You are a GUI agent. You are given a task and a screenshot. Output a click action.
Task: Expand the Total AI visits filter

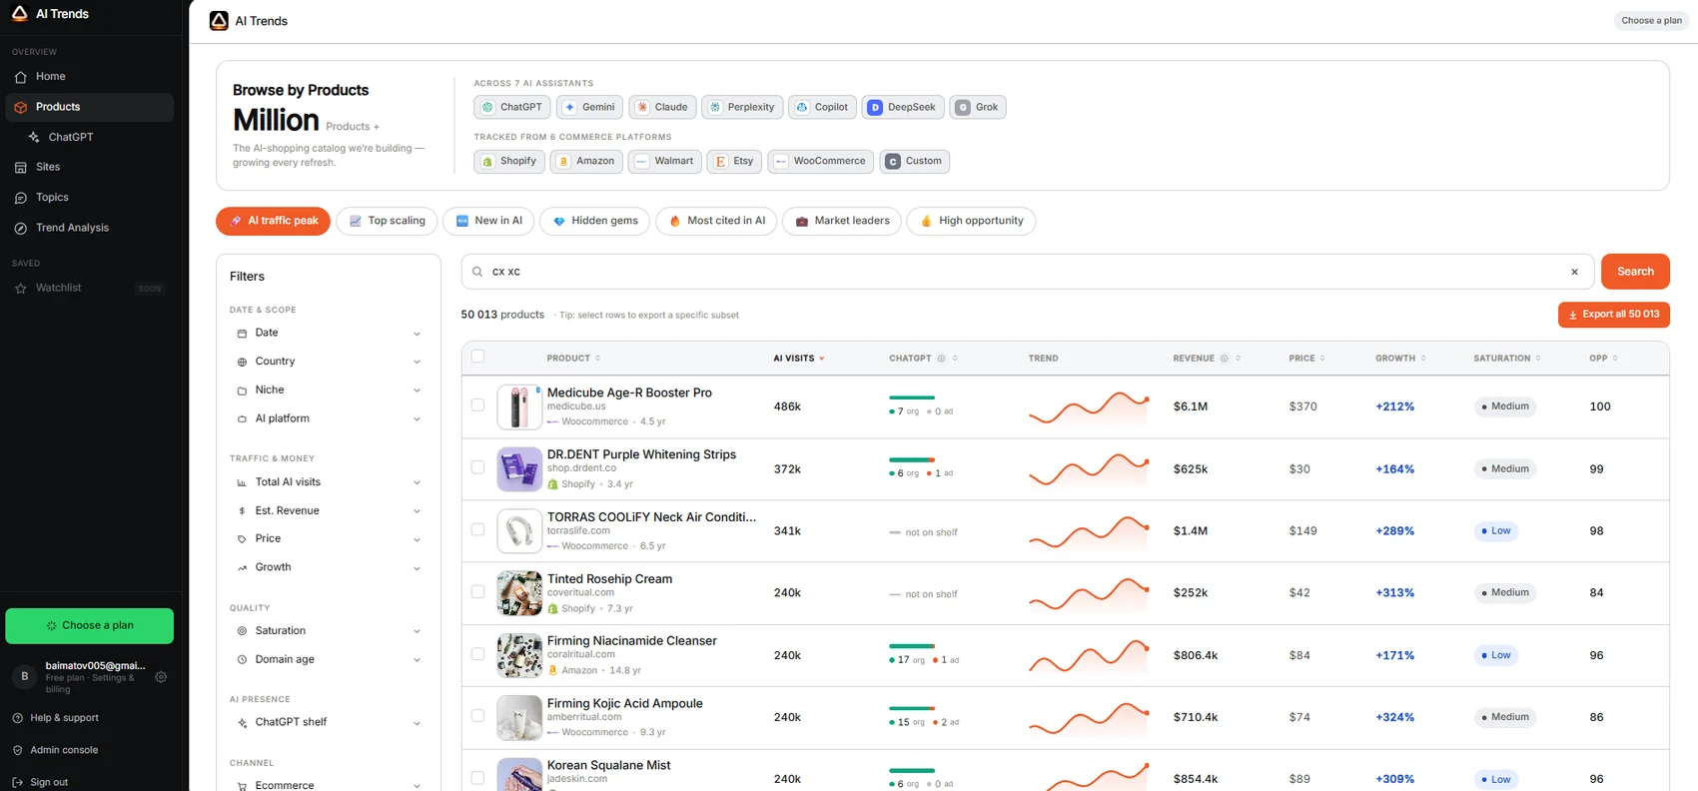pyautogui.click(x=329, y=482)
